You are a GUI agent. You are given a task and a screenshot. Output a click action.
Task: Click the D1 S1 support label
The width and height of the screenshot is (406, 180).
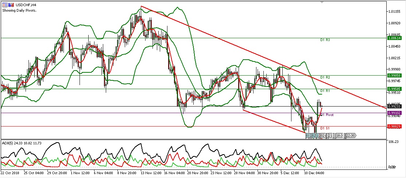(x=325, y=128)
